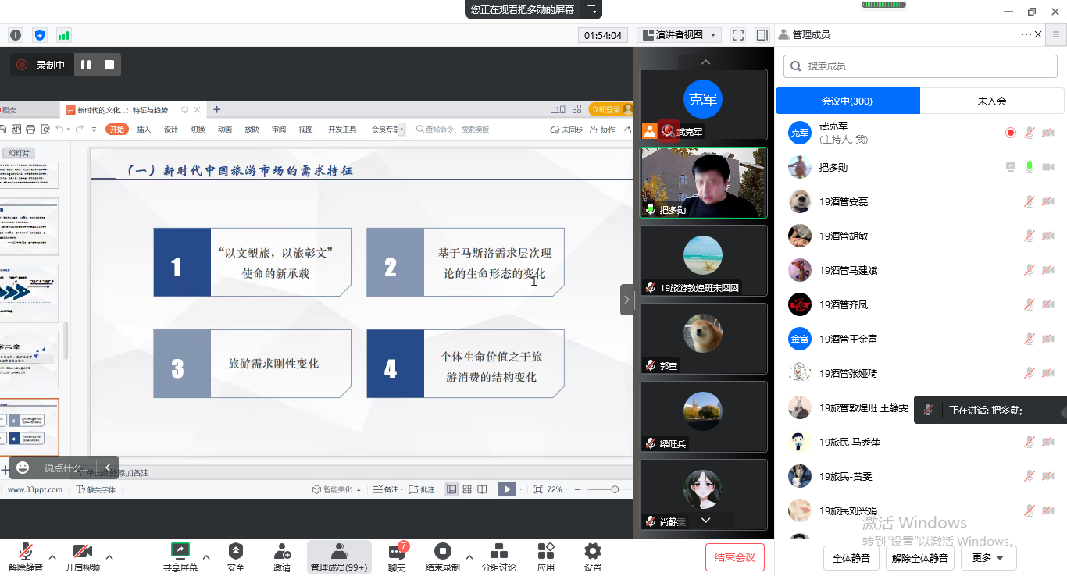Switch to the 未入会 tab

pyautogui.click(x=992, y=101)
